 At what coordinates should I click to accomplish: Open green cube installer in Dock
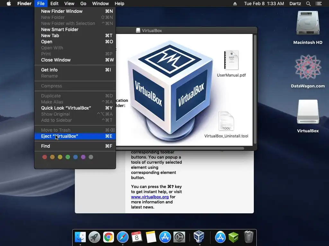[233, 237]
